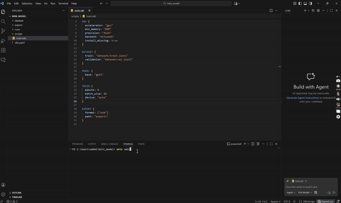Viewport: 341px width, 203px height.
Task: Click the screenshot camera icon on right edge
Action: click(338, 81)
